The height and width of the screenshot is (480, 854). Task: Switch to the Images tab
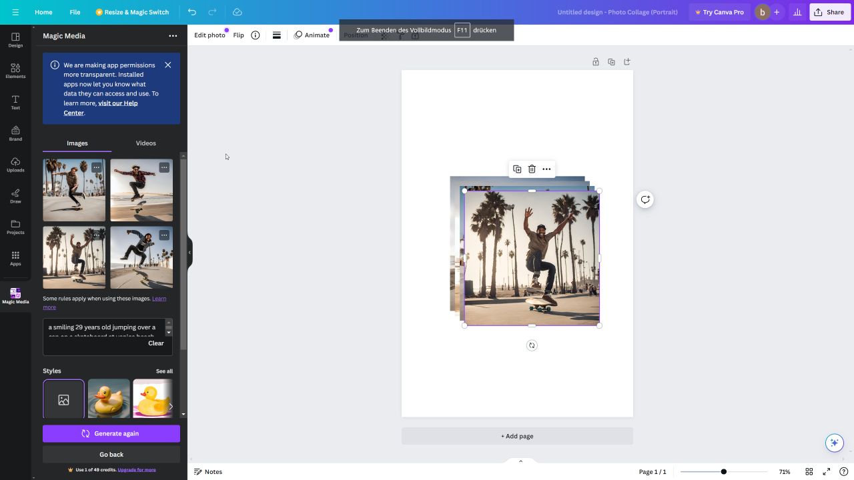tap(77, 143)
